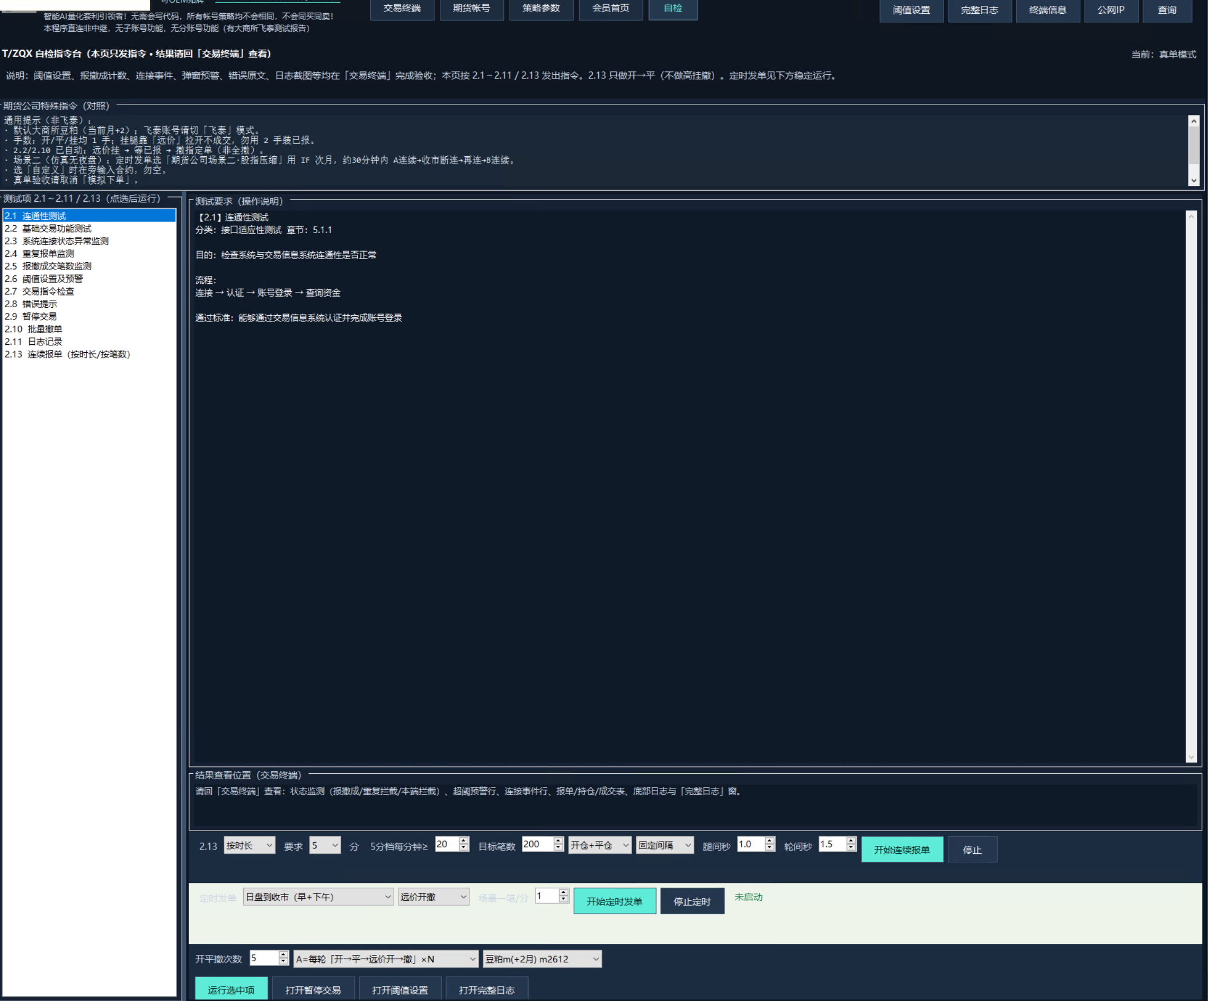Open the 固定间隔 dropdown
This screenshot has height=1001, width=1208.
(664, 845)
